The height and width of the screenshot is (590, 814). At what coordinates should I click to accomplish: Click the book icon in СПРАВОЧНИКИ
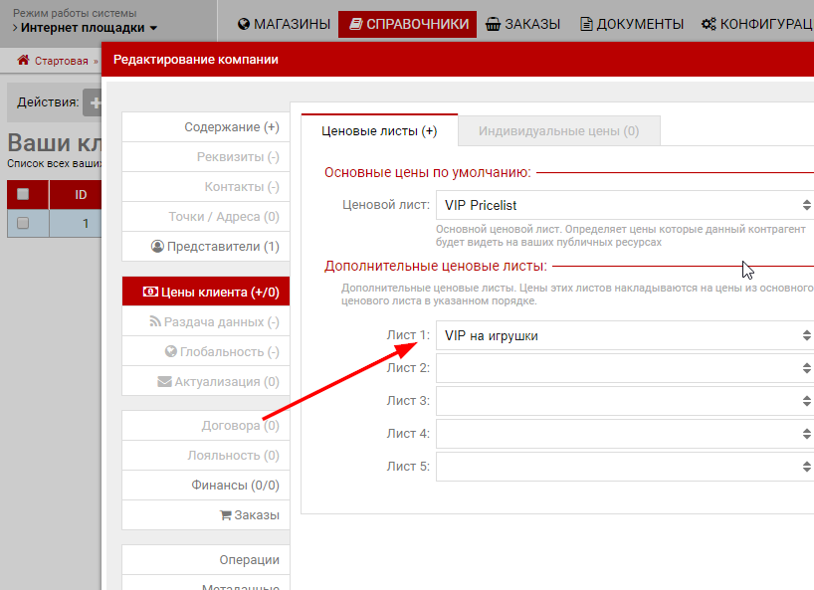(x=355, y=24)
